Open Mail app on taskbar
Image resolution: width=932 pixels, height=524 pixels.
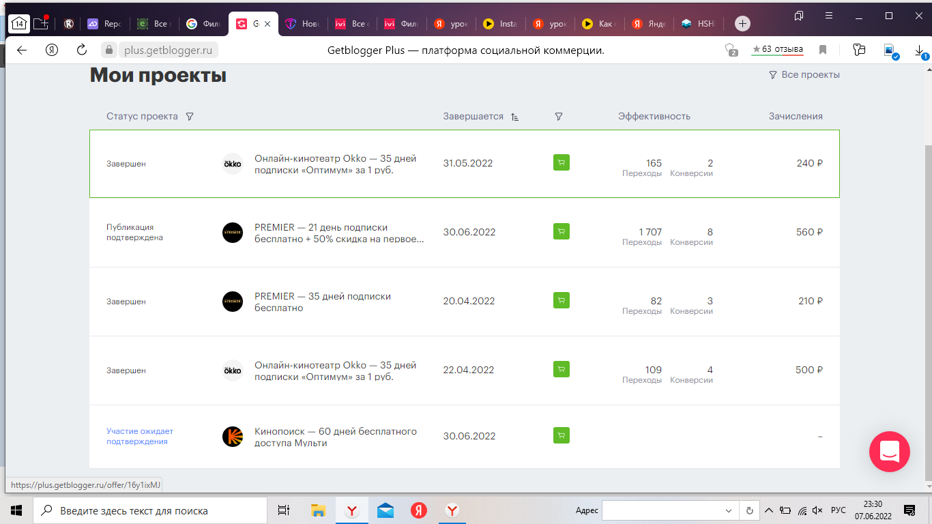tap(385, 510)
